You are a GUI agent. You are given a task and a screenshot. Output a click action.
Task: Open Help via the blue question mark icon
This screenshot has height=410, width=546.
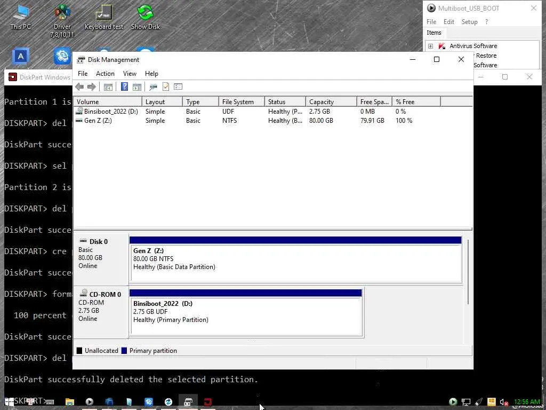[x=124, y=86]
